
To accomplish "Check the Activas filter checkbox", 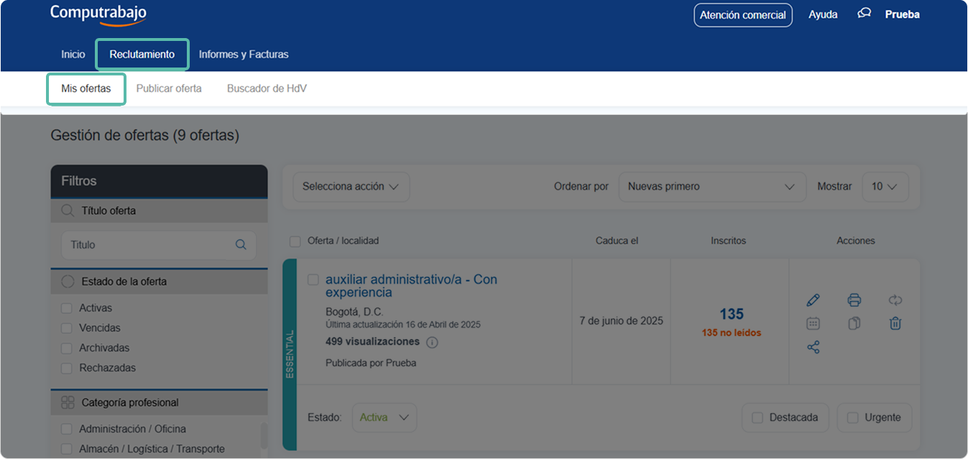I will point(66,307).
